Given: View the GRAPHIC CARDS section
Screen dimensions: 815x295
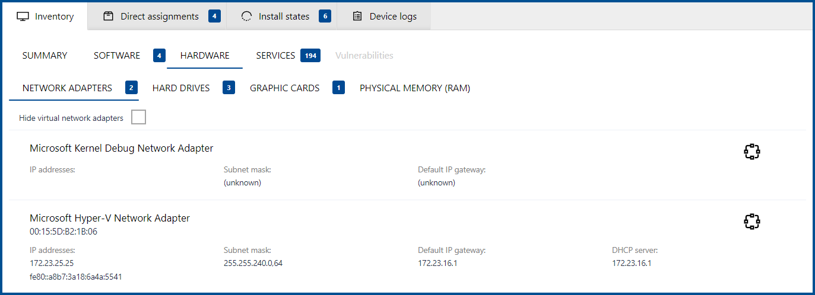Looking at the screenshot, I should [284, 88].
